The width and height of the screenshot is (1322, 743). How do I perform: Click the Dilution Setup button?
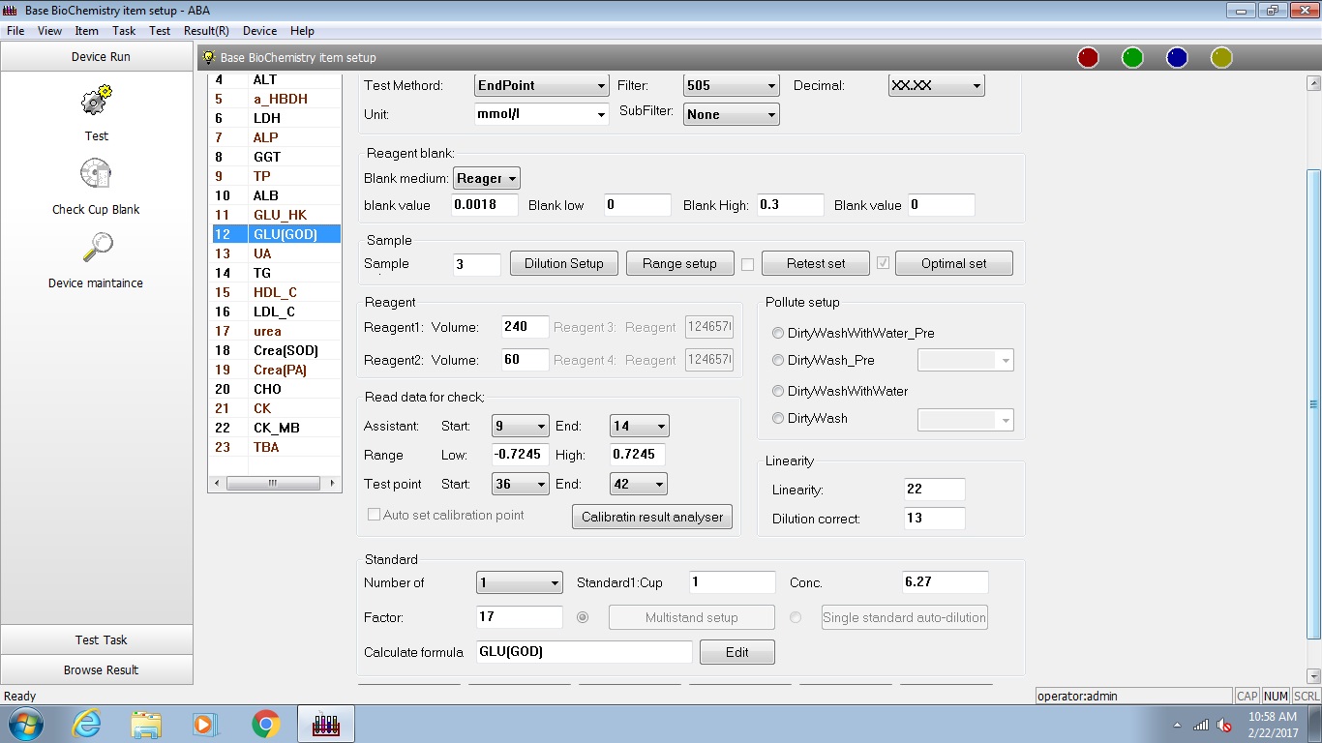click(x=563, y=263)
